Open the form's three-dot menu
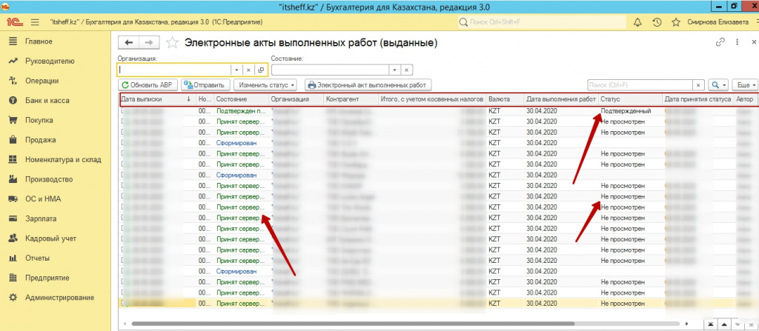Screen dimensions: 759x331 pos(738,42)
